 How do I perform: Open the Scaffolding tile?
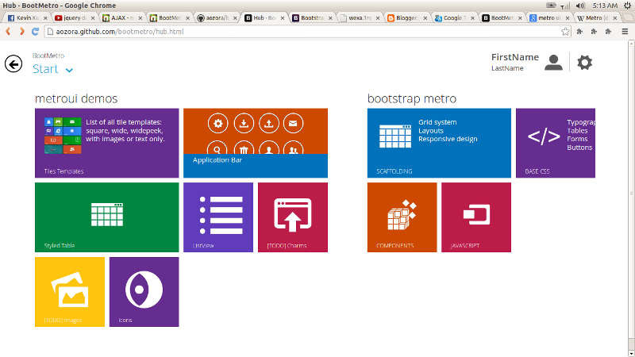[x=439, y=143]
